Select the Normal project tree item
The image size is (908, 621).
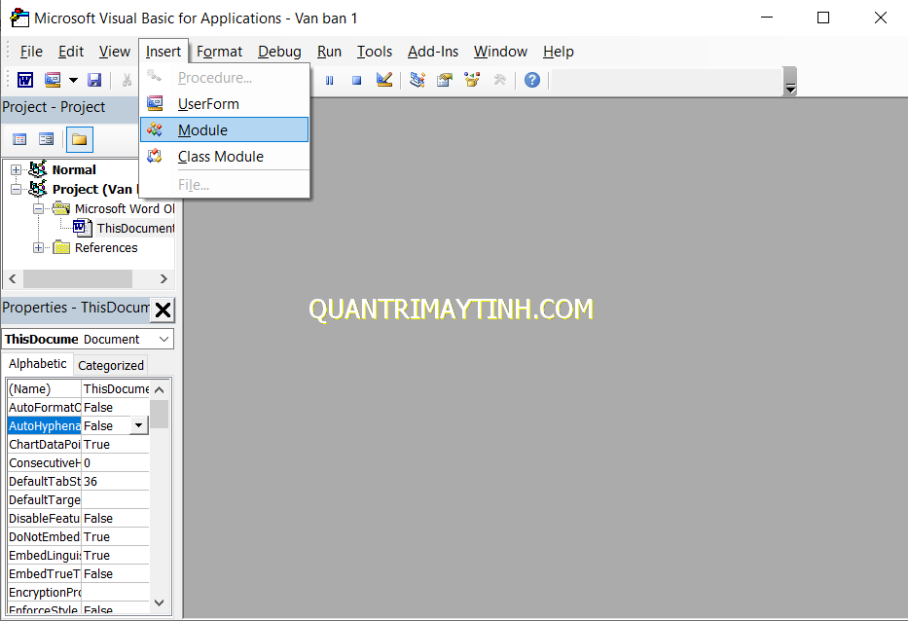(74, 169)
